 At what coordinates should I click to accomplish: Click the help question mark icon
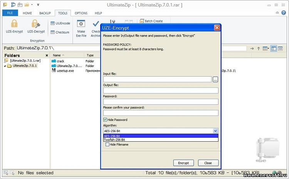284,13
